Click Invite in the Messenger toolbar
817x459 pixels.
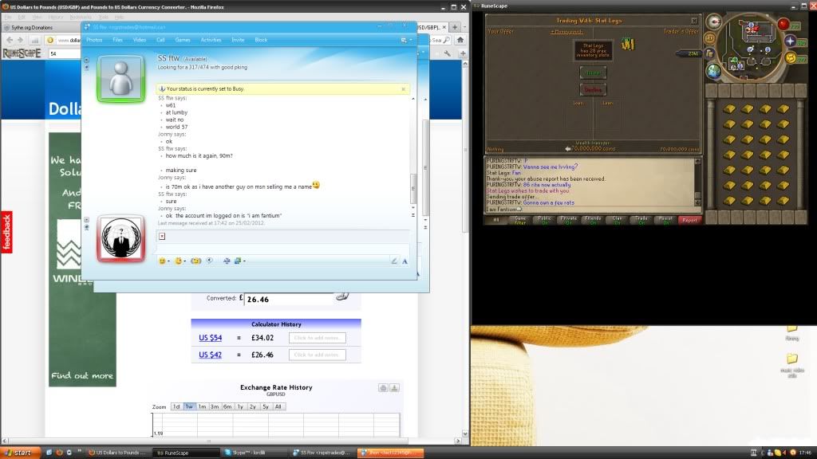[238, 40]
